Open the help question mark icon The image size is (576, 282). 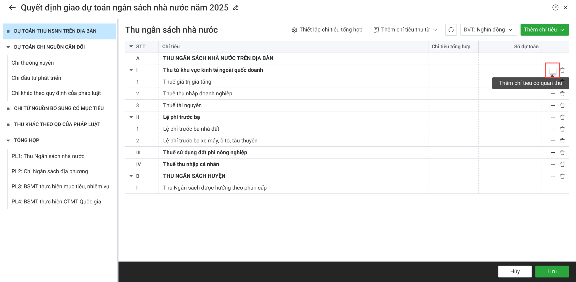tap(555, 8)
